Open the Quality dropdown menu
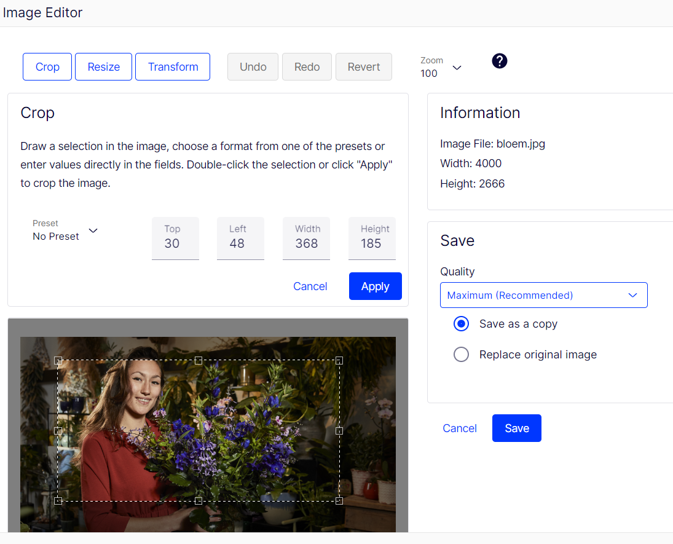The image size is (673, 544). point(543,295)
